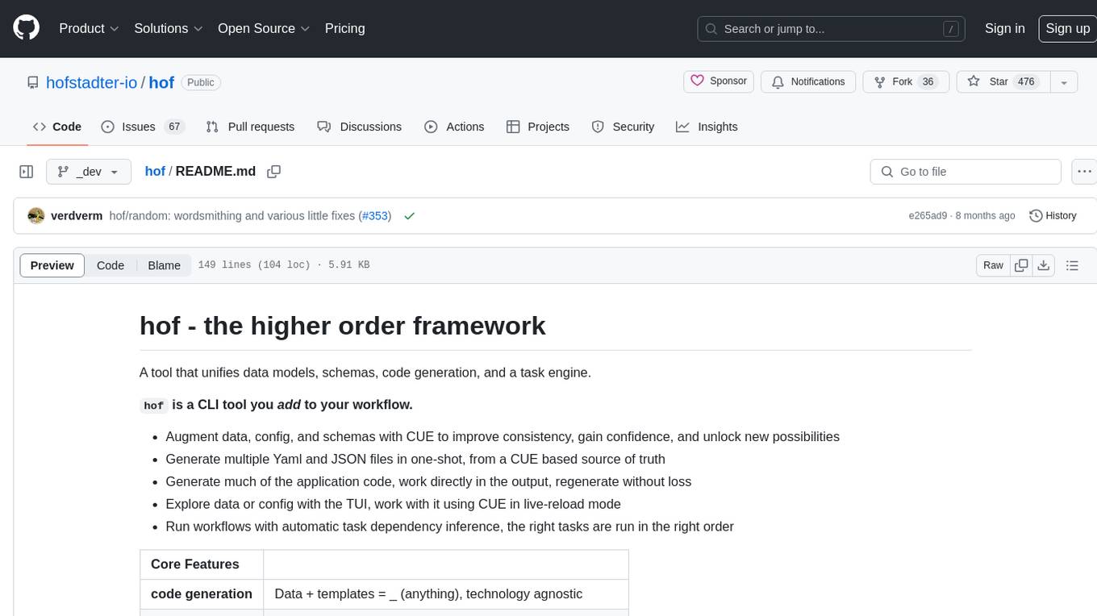This screenshot has width=1097, height=616.
Task: Click 'hof - the higher order framework' heading
Action: click(343, 326)
